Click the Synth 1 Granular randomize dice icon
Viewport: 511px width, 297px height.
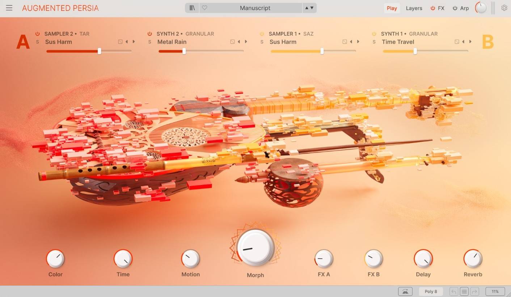pyautogui.click(x=457, y=42)
